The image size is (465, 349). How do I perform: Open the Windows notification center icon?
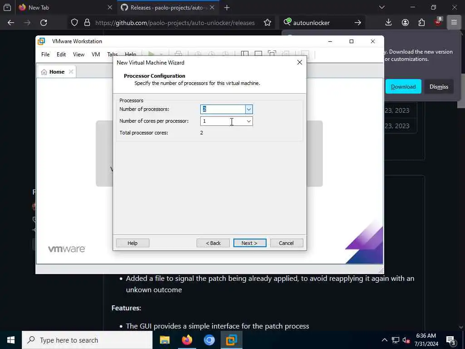tap(451, 340)
